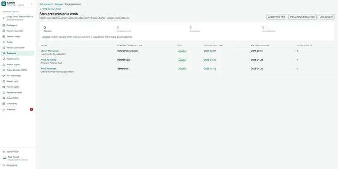Click the graduation cap Szkolenia icon
The height and width of the screenshot is (169, 338).
(x=4, y=53)
